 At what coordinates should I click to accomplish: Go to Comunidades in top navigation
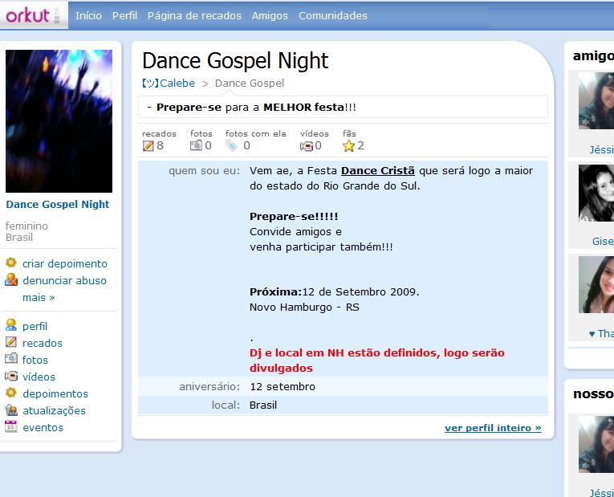click(333, 15)
